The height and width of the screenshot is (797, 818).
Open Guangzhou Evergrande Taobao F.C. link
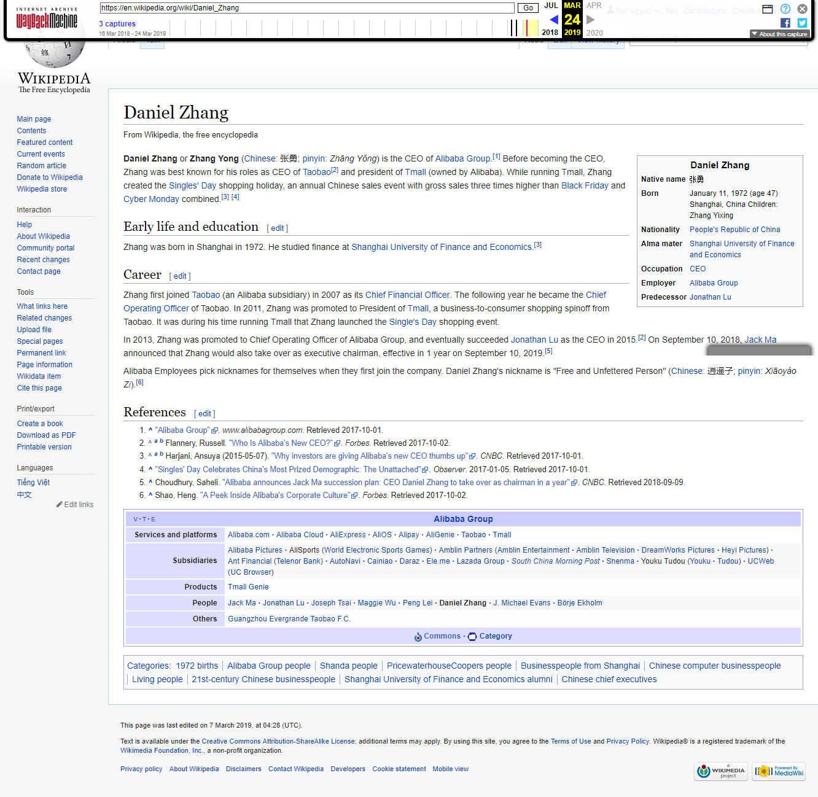pyautogui.click(x=289, y=619)
